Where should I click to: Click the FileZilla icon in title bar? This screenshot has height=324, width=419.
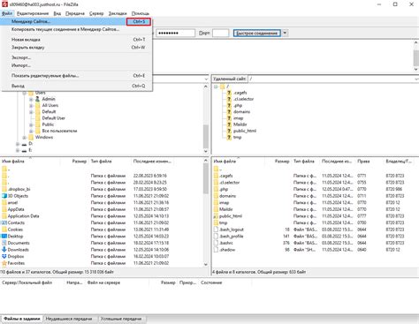point(4,4)
